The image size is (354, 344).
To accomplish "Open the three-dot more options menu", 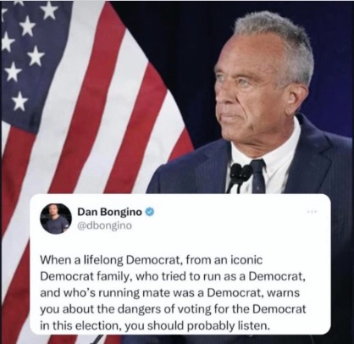I will point(312,211).
